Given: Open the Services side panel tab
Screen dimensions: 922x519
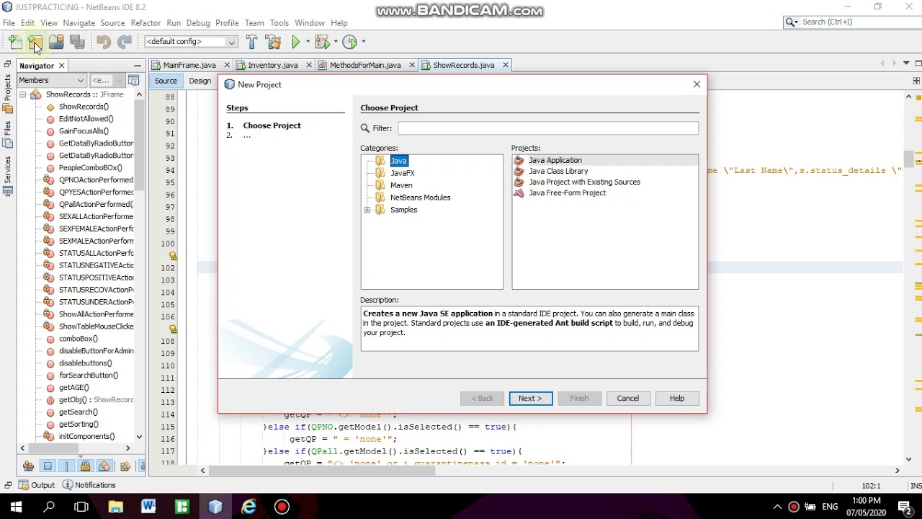Looking at the screenshot, I should click(x=7, y=175).
